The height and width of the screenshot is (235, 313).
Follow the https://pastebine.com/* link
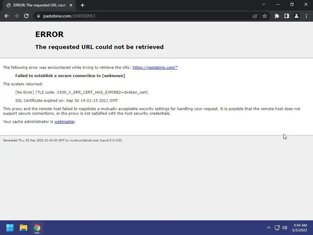(x=155, y=68)
